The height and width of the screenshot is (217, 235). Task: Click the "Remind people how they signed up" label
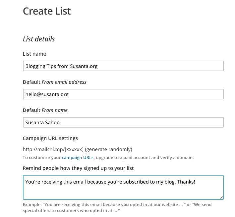(78, 168)
